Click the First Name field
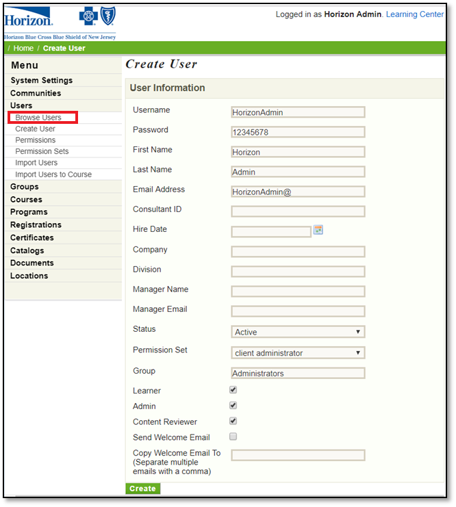 coord(298,152)
